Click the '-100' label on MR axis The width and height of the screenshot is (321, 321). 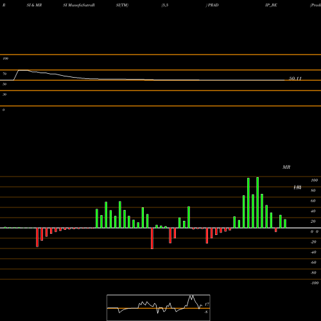[315, 283]
